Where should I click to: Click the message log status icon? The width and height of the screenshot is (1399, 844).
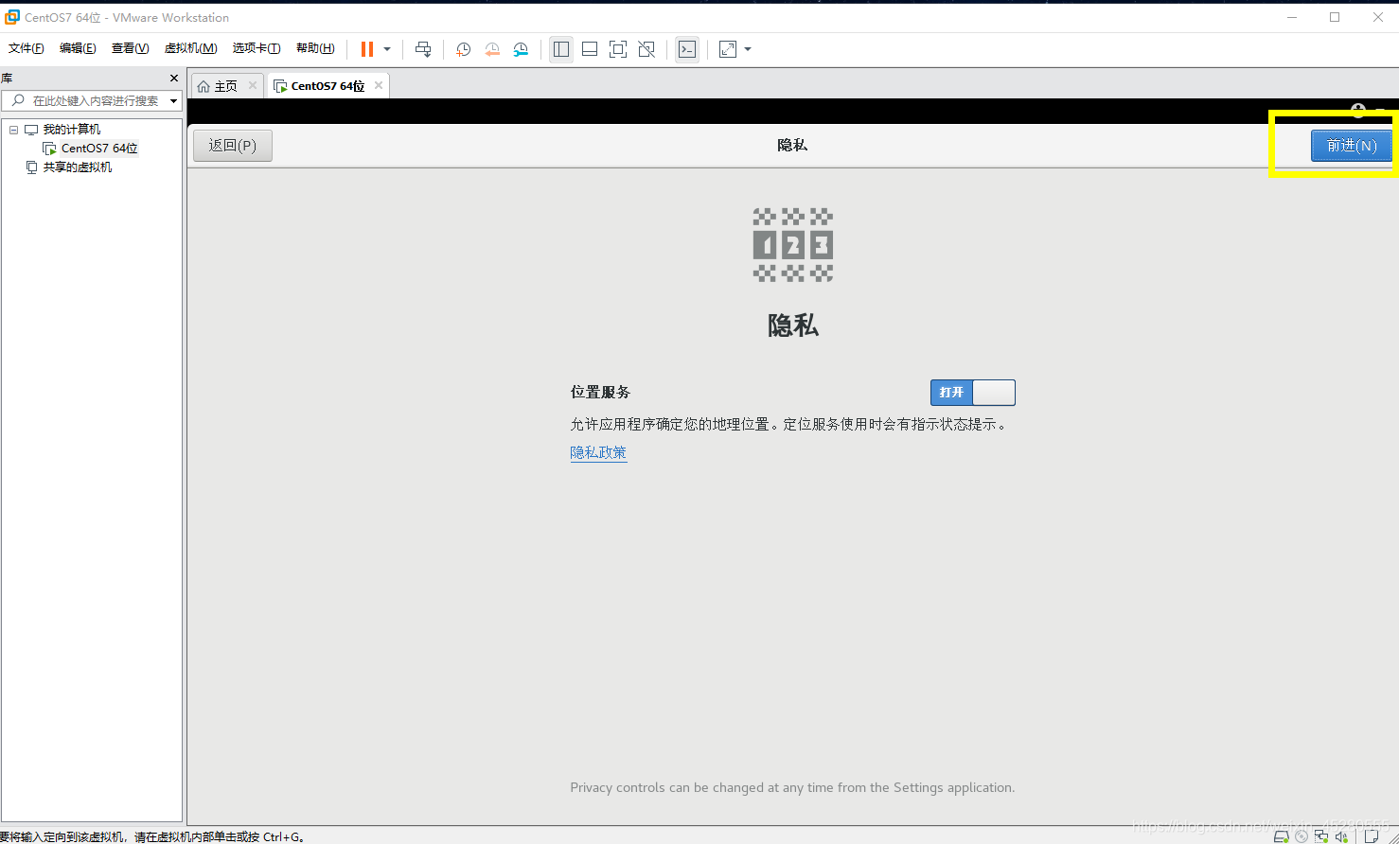(x=1371, y=836)
